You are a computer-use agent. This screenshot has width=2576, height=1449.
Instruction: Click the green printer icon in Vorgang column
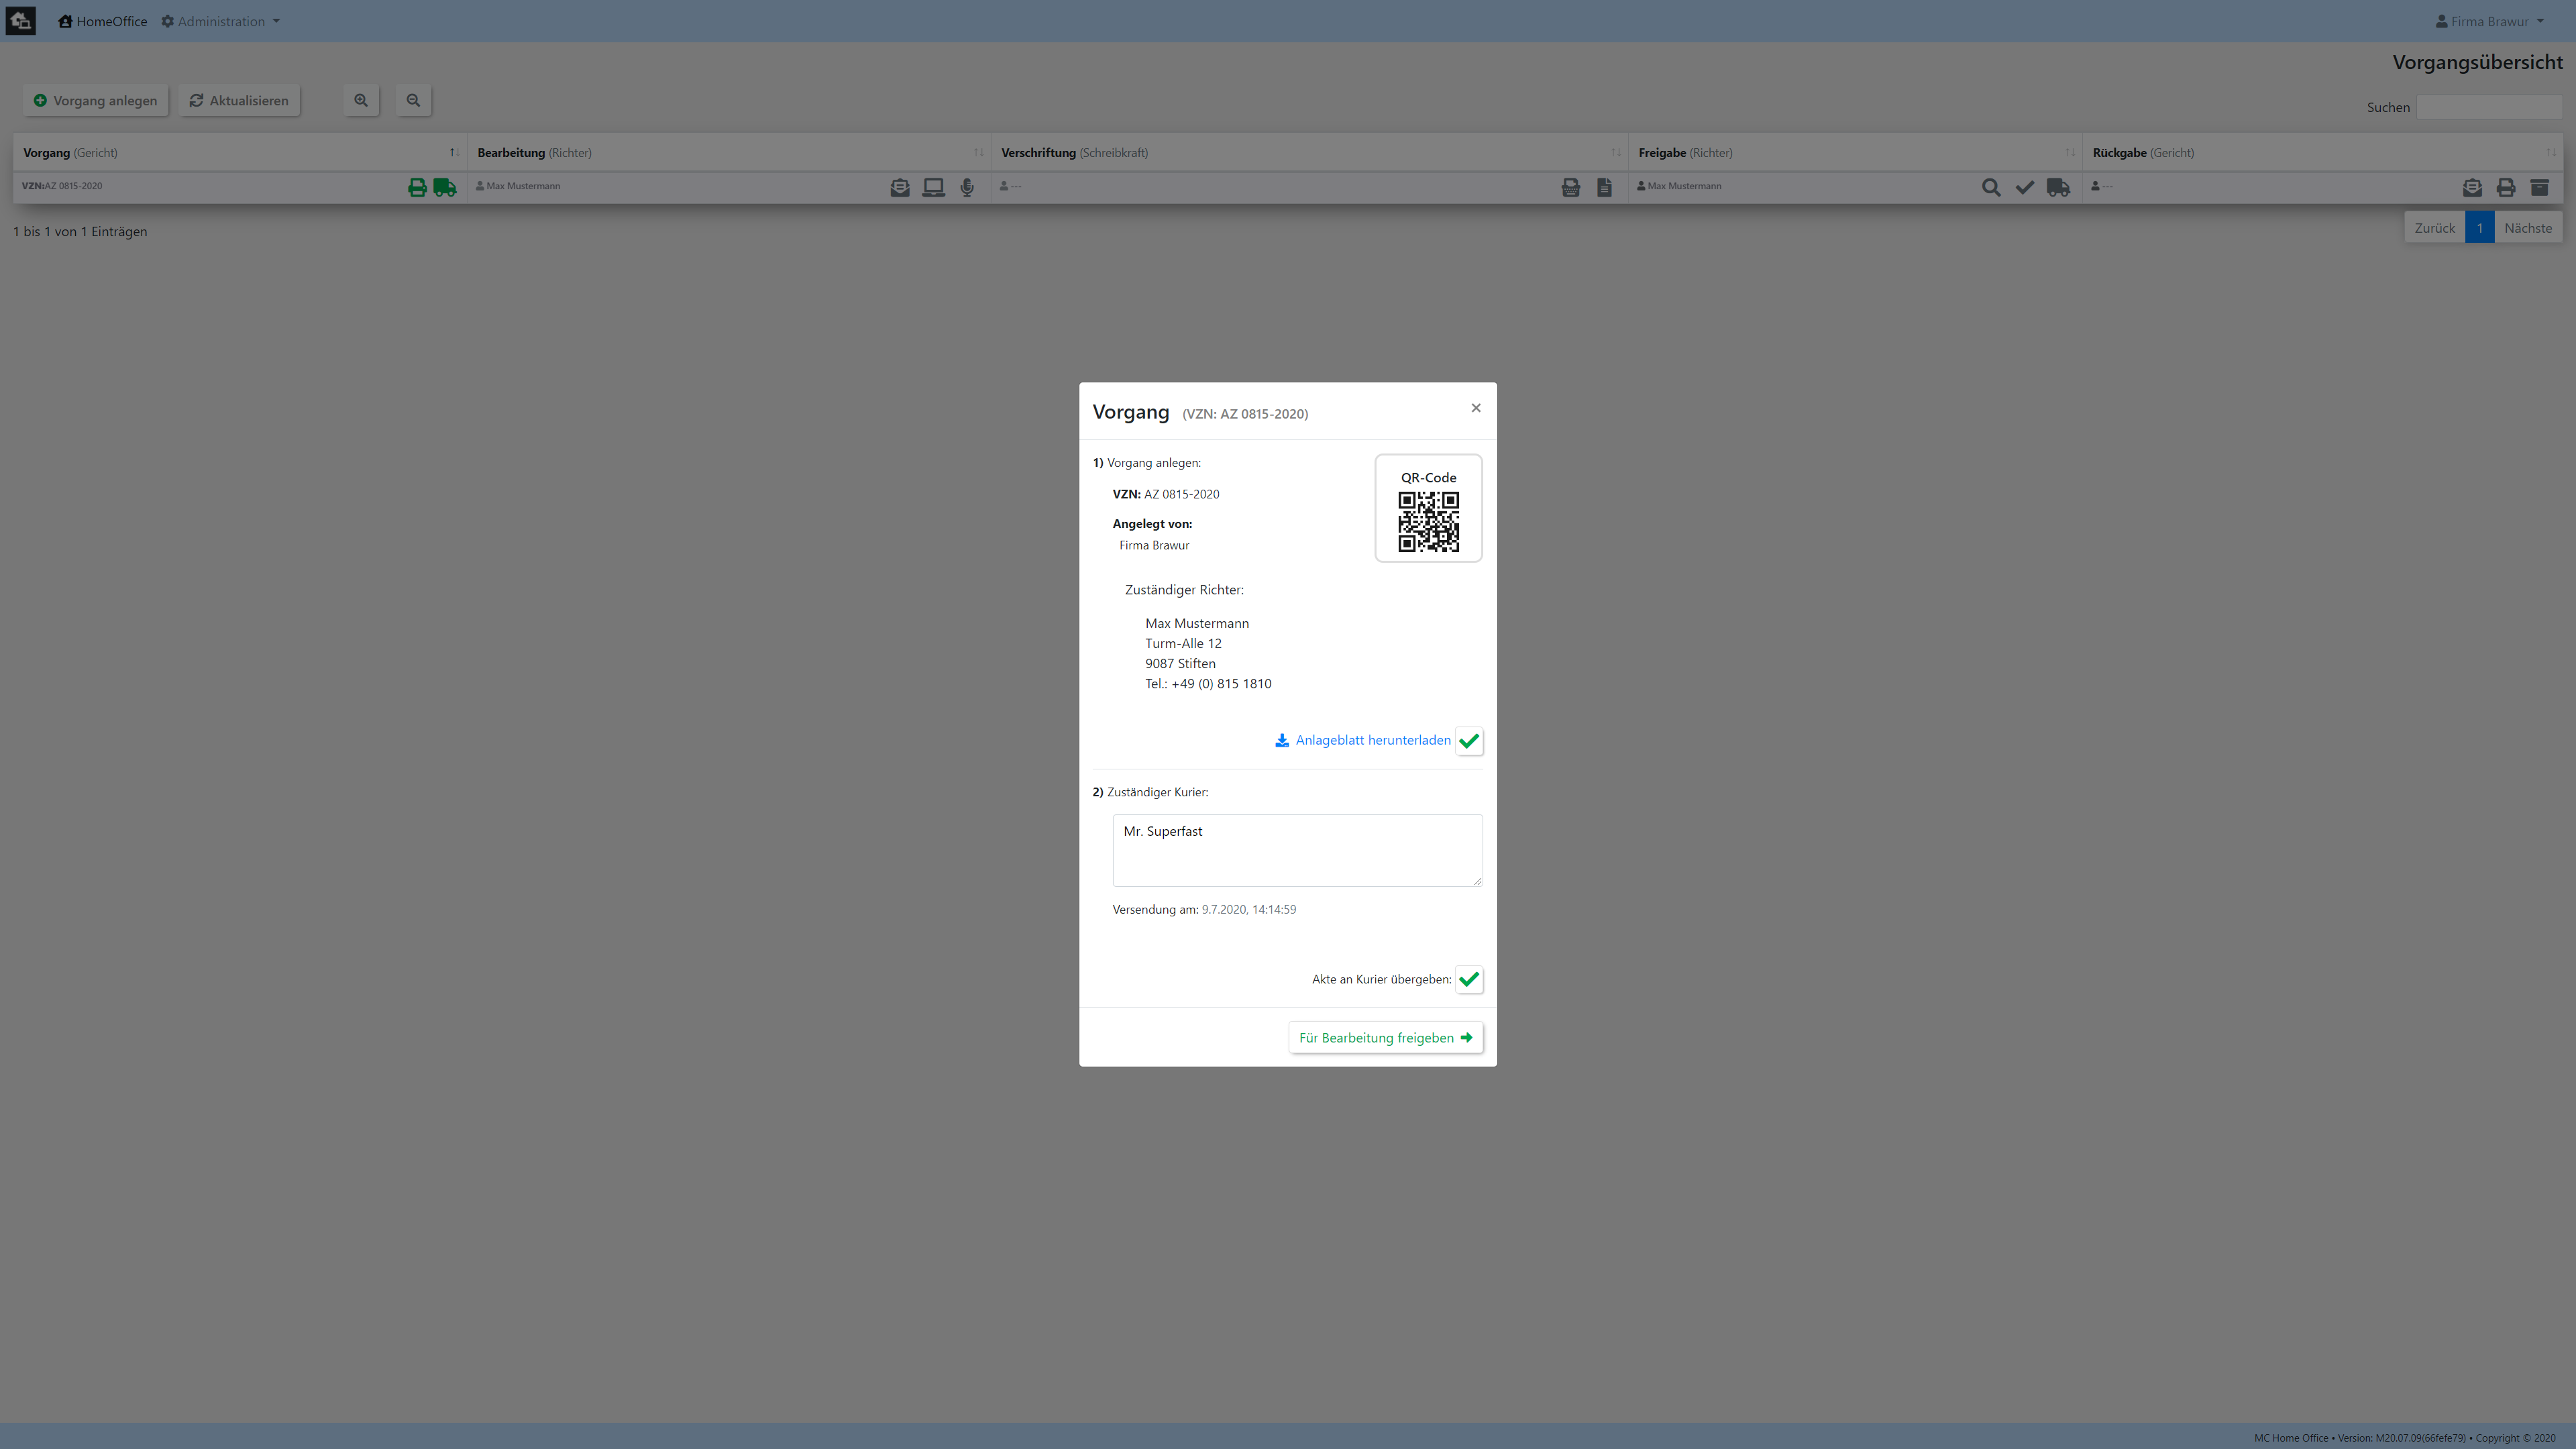click(417, 187)
